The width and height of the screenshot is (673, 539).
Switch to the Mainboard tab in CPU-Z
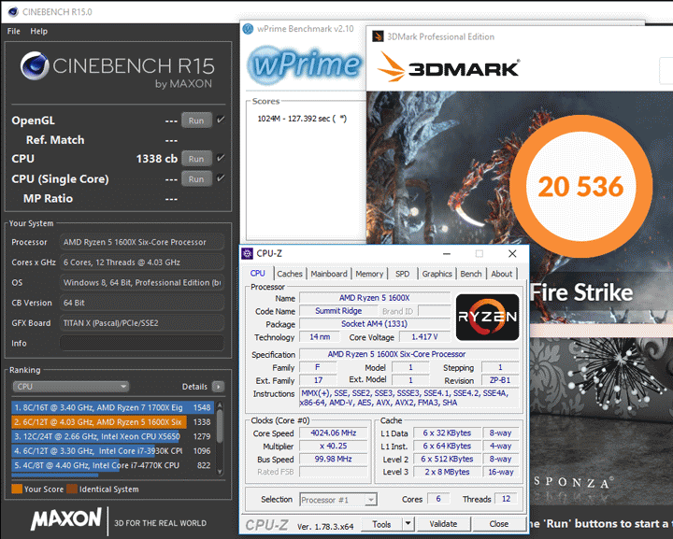pyautogui.click(x=329, y=274)
